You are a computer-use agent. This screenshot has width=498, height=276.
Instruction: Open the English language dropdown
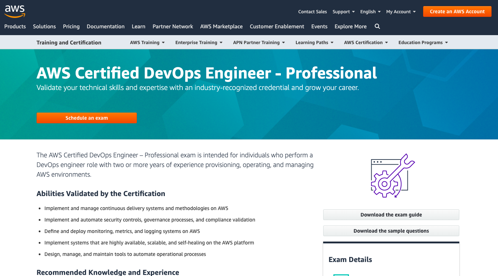370,12
